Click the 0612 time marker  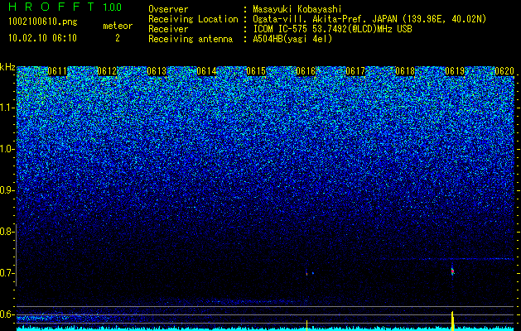tap(107, 71)
